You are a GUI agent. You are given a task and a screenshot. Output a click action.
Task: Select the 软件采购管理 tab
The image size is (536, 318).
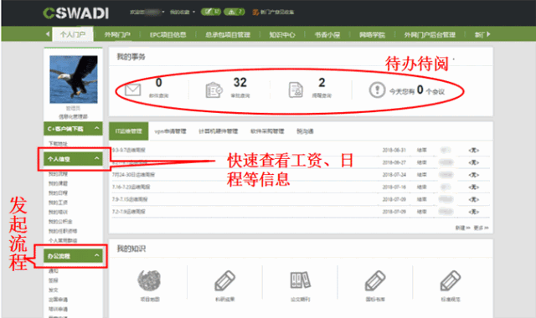[x=267, y=131]
